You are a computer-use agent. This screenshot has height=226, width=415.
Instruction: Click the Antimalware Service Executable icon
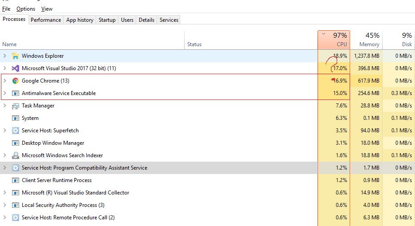pos(16,93)
